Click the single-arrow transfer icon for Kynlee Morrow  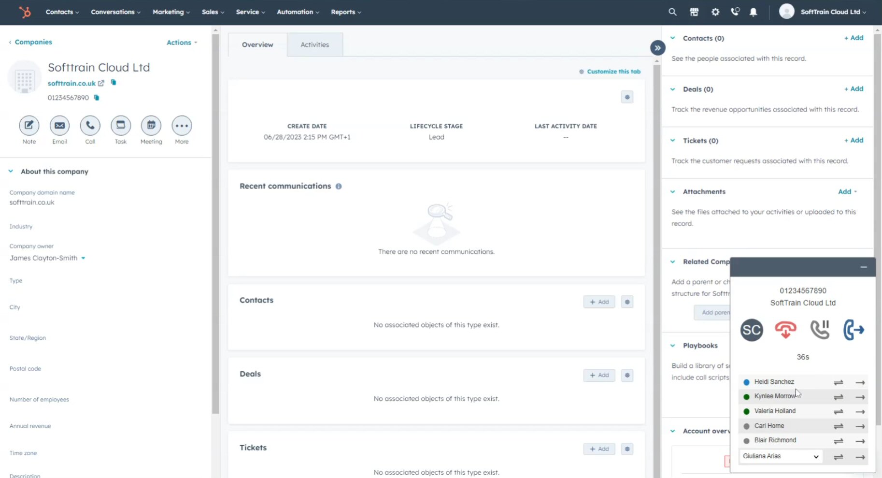860,397
